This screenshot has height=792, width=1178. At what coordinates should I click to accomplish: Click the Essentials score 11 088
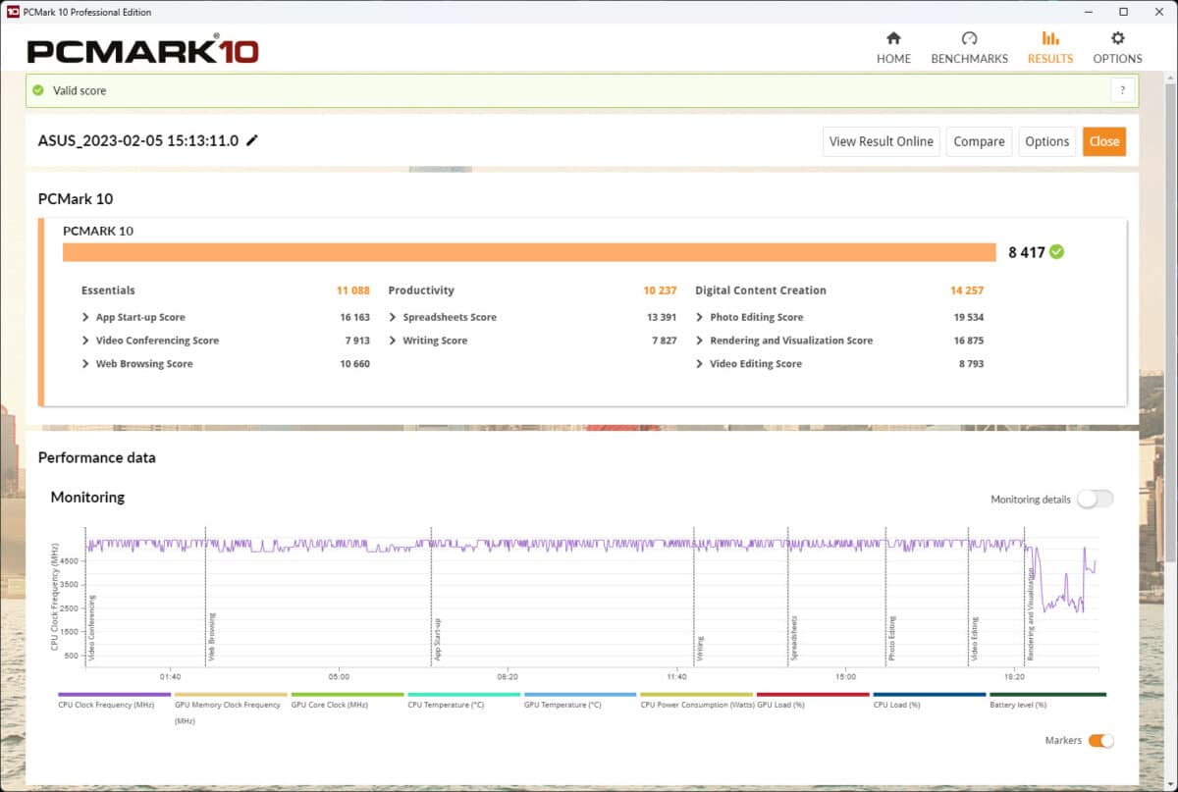[x=353, y=290]
